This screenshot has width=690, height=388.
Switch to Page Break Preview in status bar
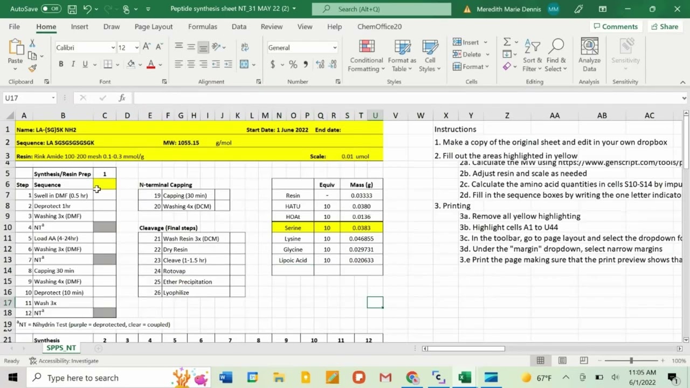584,361
